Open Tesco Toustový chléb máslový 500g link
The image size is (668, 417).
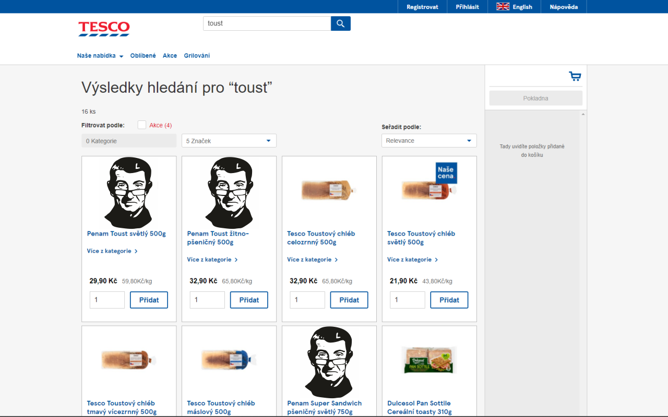[x=221, y=407]
